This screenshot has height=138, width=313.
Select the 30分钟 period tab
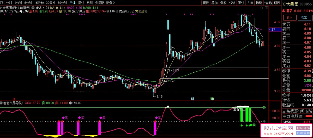point(51,3)
